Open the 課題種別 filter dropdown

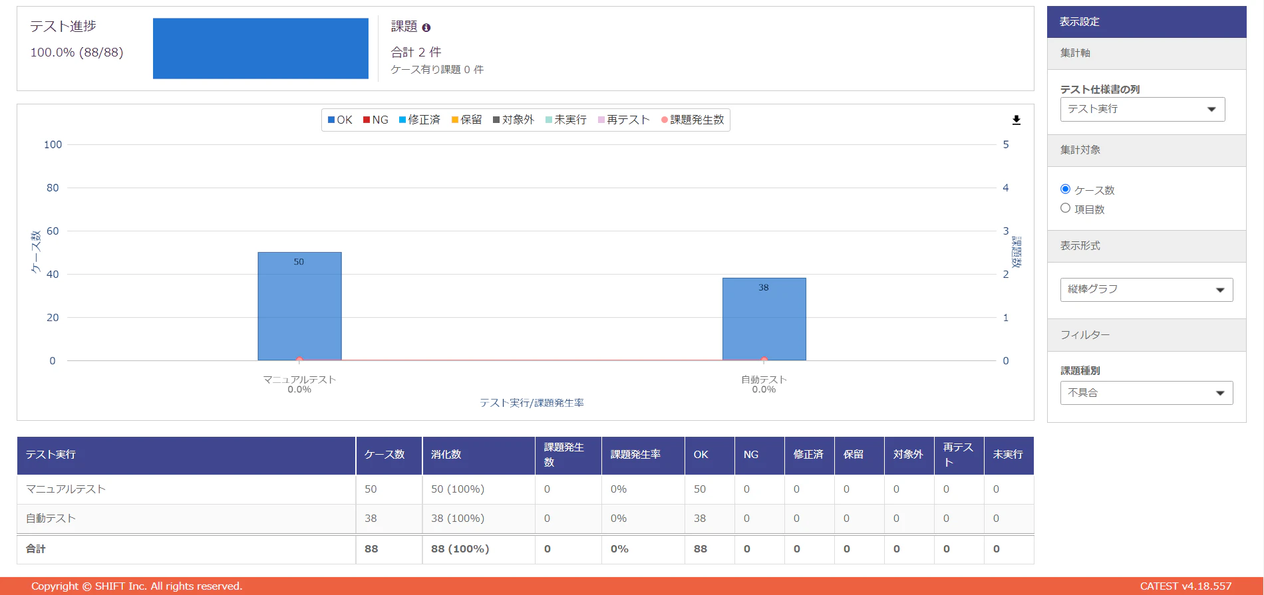coord(1146,393)
